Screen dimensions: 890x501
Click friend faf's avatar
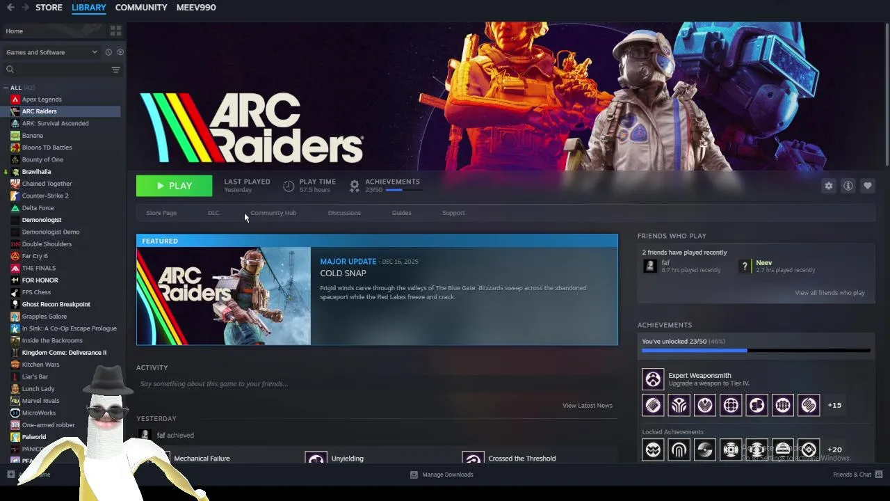click(x=649, y=266)
